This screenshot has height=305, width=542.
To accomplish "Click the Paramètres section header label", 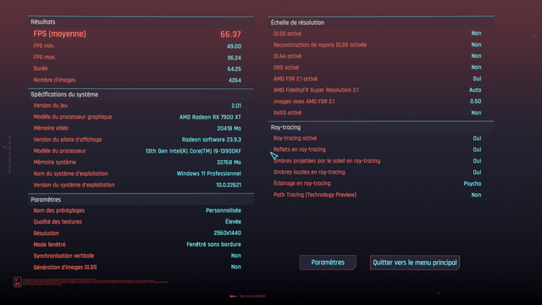I will coord(46,200).
